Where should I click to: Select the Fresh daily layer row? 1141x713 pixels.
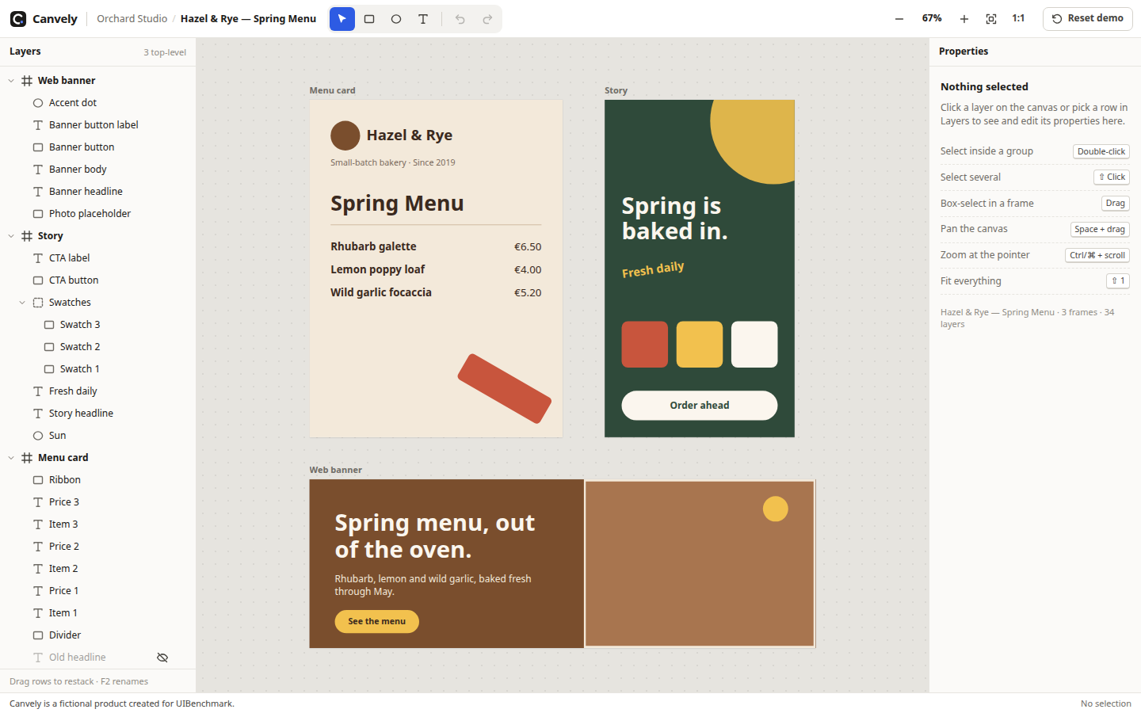[x=97, y=391]
